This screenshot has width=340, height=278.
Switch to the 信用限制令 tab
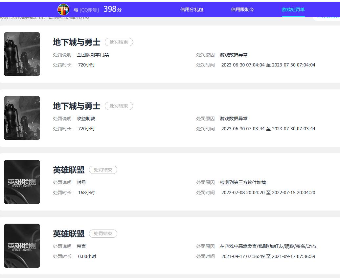[x=242, y=9]
